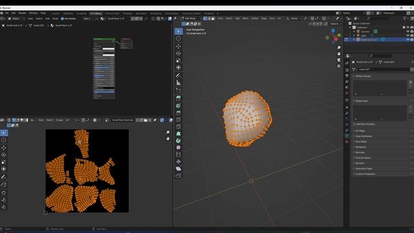The image size is (414, 233).
Task: Expand the Texture Space panel
Action: tap(363, 158)
